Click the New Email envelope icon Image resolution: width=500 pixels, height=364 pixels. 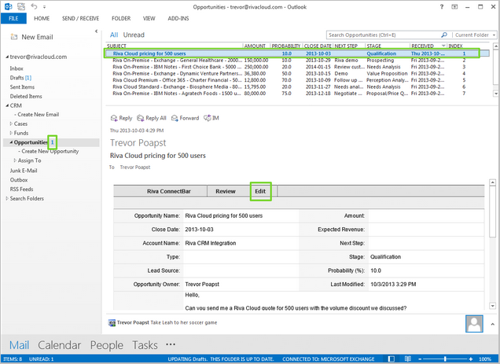(x=14, y=37)
